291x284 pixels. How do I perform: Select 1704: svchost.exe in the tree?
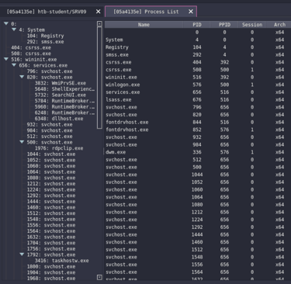click(x=51, y=243)
